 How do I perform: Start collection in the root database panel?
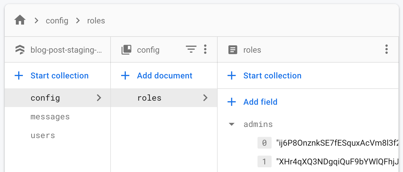[x=59, y=76]
